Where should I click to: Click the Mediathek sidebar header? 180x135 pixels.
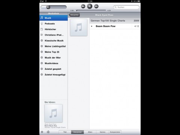tap(54, 13)
